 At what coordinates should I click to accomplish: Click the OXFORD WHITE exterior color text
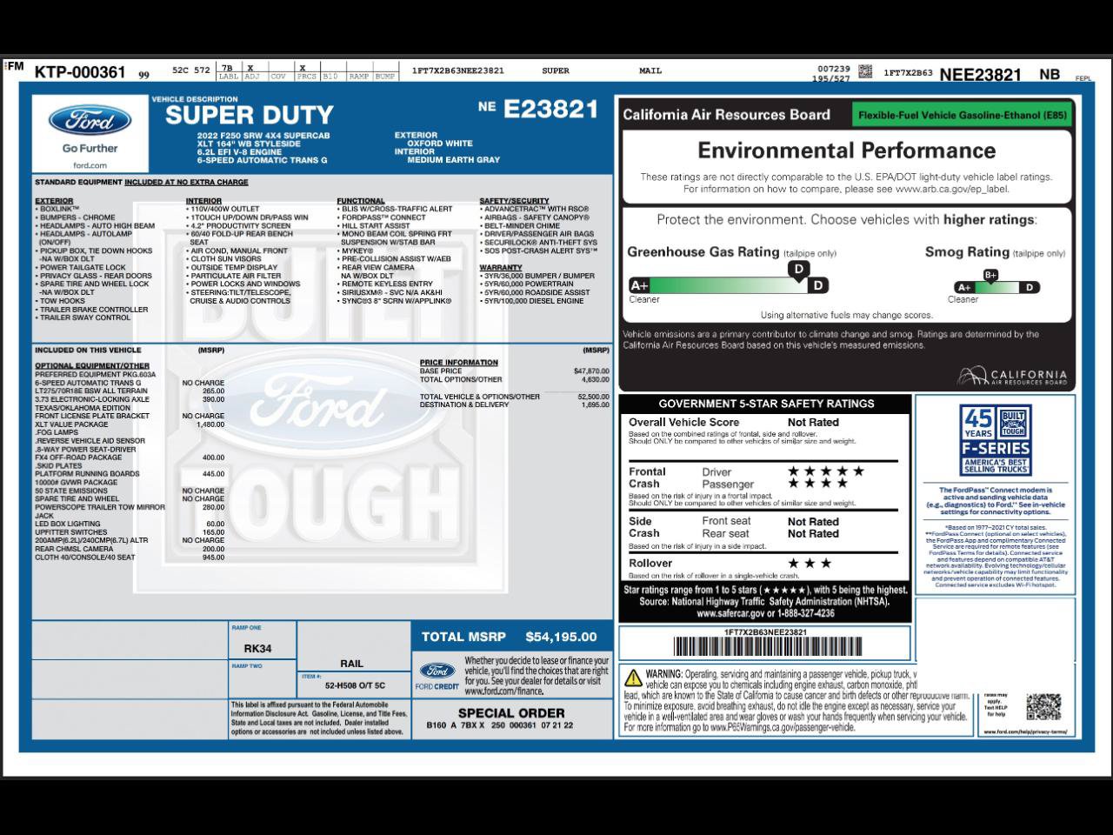pos(440,144)
